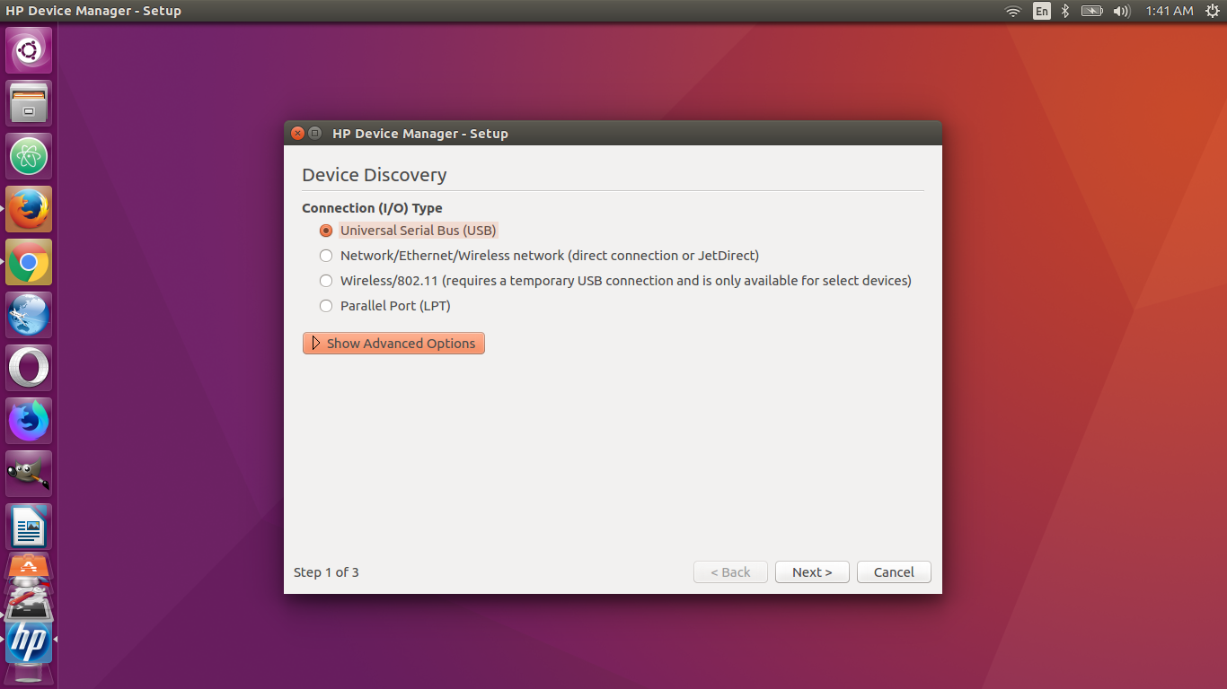This screenshot has height=689, width=1227.
Task: Launch GIMP image editor from the dock
Action: point(29,474)
